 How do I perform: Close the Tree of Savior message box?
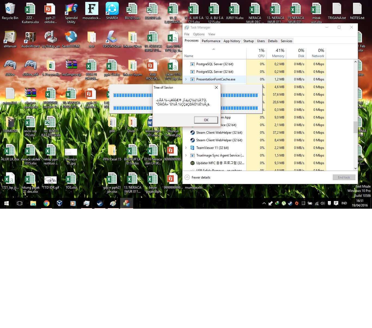click(216, 88)
